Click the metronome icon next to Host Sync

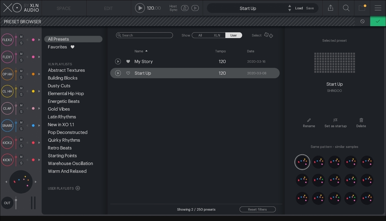pos(184,8)
